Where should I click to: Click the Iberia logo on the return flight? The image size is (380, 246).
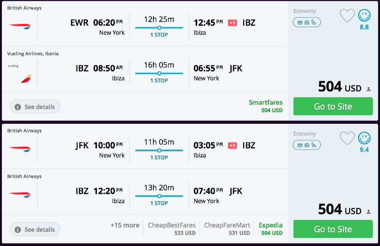(x=26, y=79)
